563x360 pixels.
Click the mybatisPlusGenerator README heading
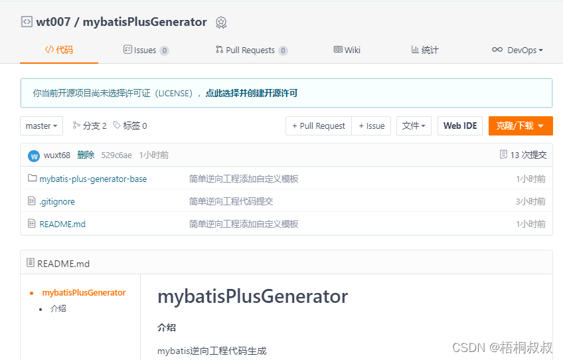[x=253, y=297]
